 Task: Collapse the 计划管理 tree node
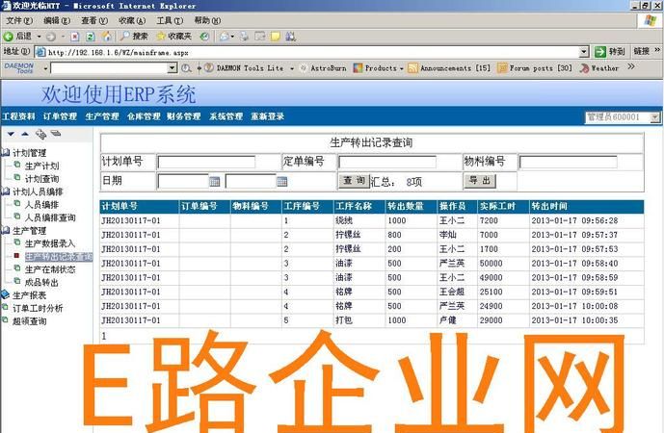pos(5,153)
